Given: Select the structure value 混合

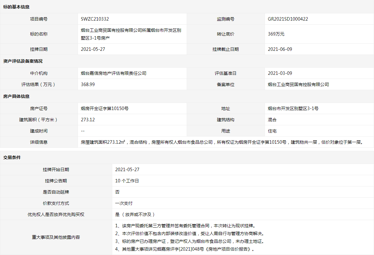Looking at the screenshot, I should pyautogui.click(x=272, y=120).
